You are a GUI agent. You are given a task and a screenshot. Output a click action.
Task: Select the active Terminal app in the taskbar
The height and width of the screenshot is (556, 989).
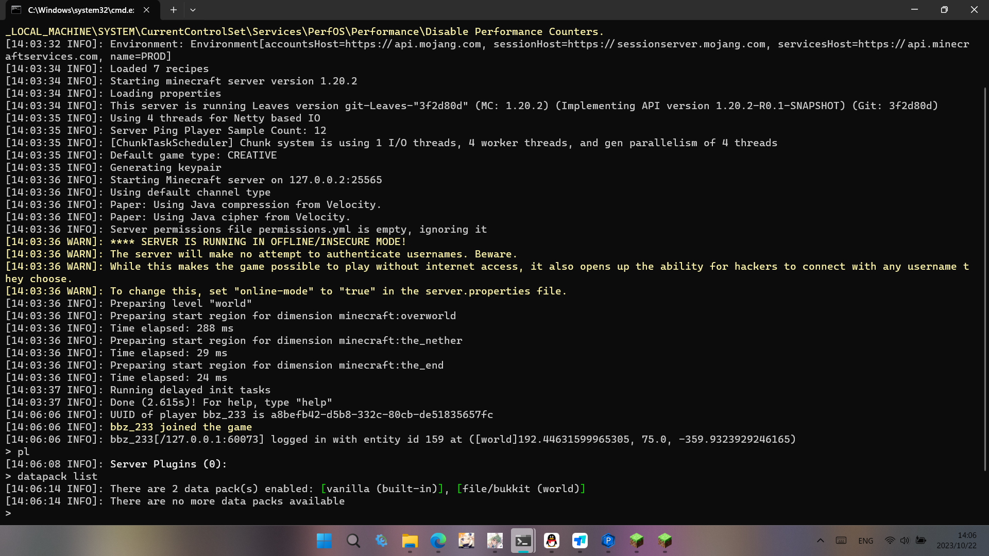pyautogui.click(x=523, y=541)
